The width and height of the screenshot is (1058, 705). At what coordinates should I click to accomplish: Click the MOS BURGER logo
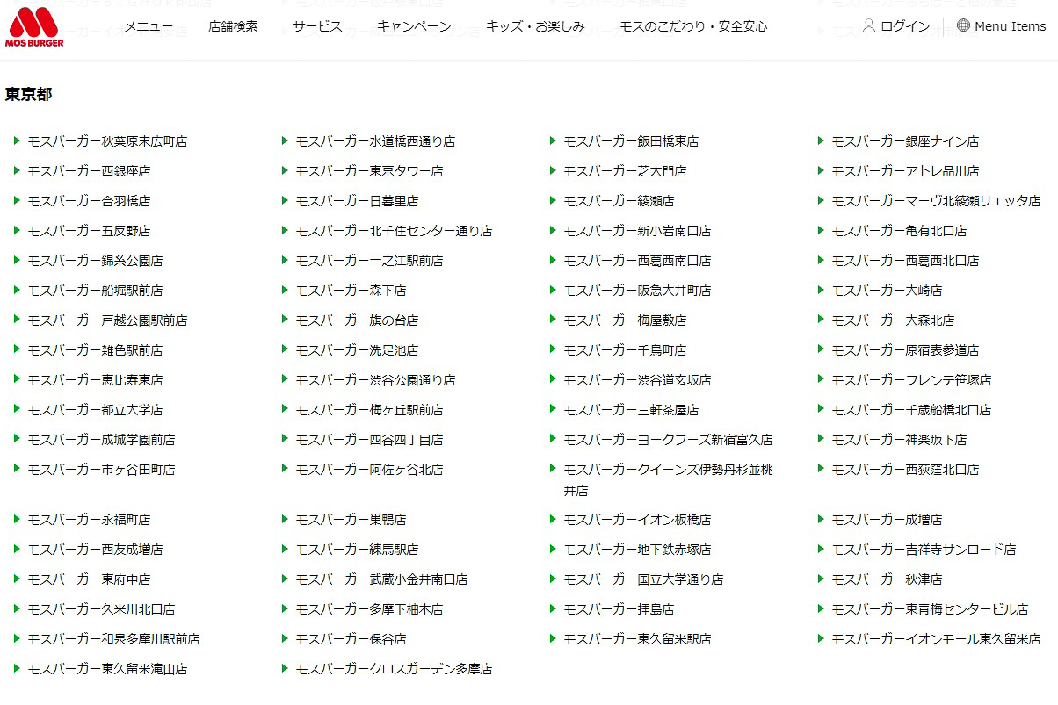35,26
